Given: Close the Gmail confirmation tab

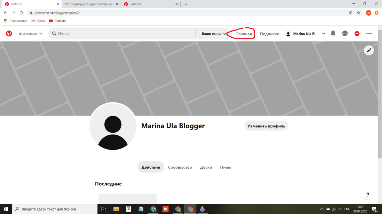Looking at the screenshot, I should click(x=117, y=4).
